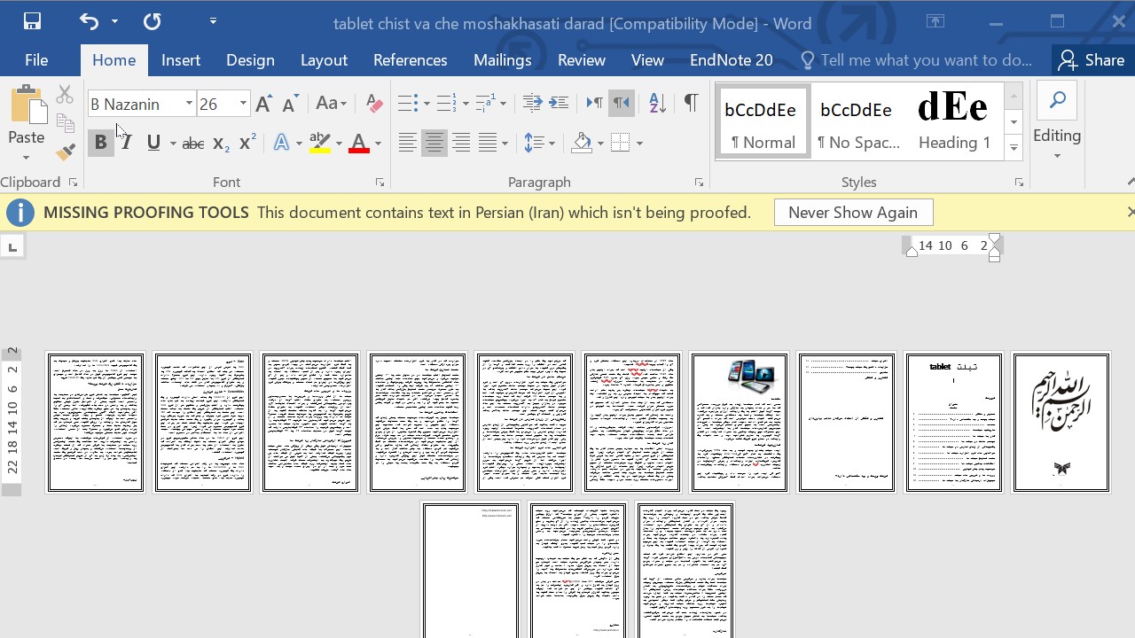Clear all formatting with eraser icon
The height and width of the screenshot is (638, 1135).
pyautogui.click(x=374, y=104)
